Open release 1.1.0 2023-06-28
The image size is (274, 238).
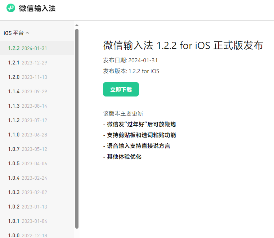click(37, 135)
